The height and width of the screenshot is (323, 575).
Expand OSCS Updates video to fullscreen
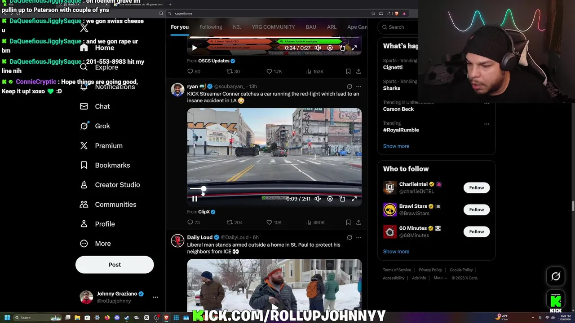coord(354,48)
